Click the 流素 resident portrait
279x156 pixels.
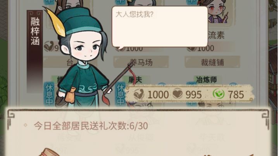tap(215, 12)
